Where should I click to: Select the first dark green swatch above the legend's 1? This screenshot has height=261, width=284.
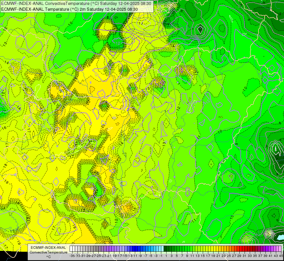click(165, 249)
